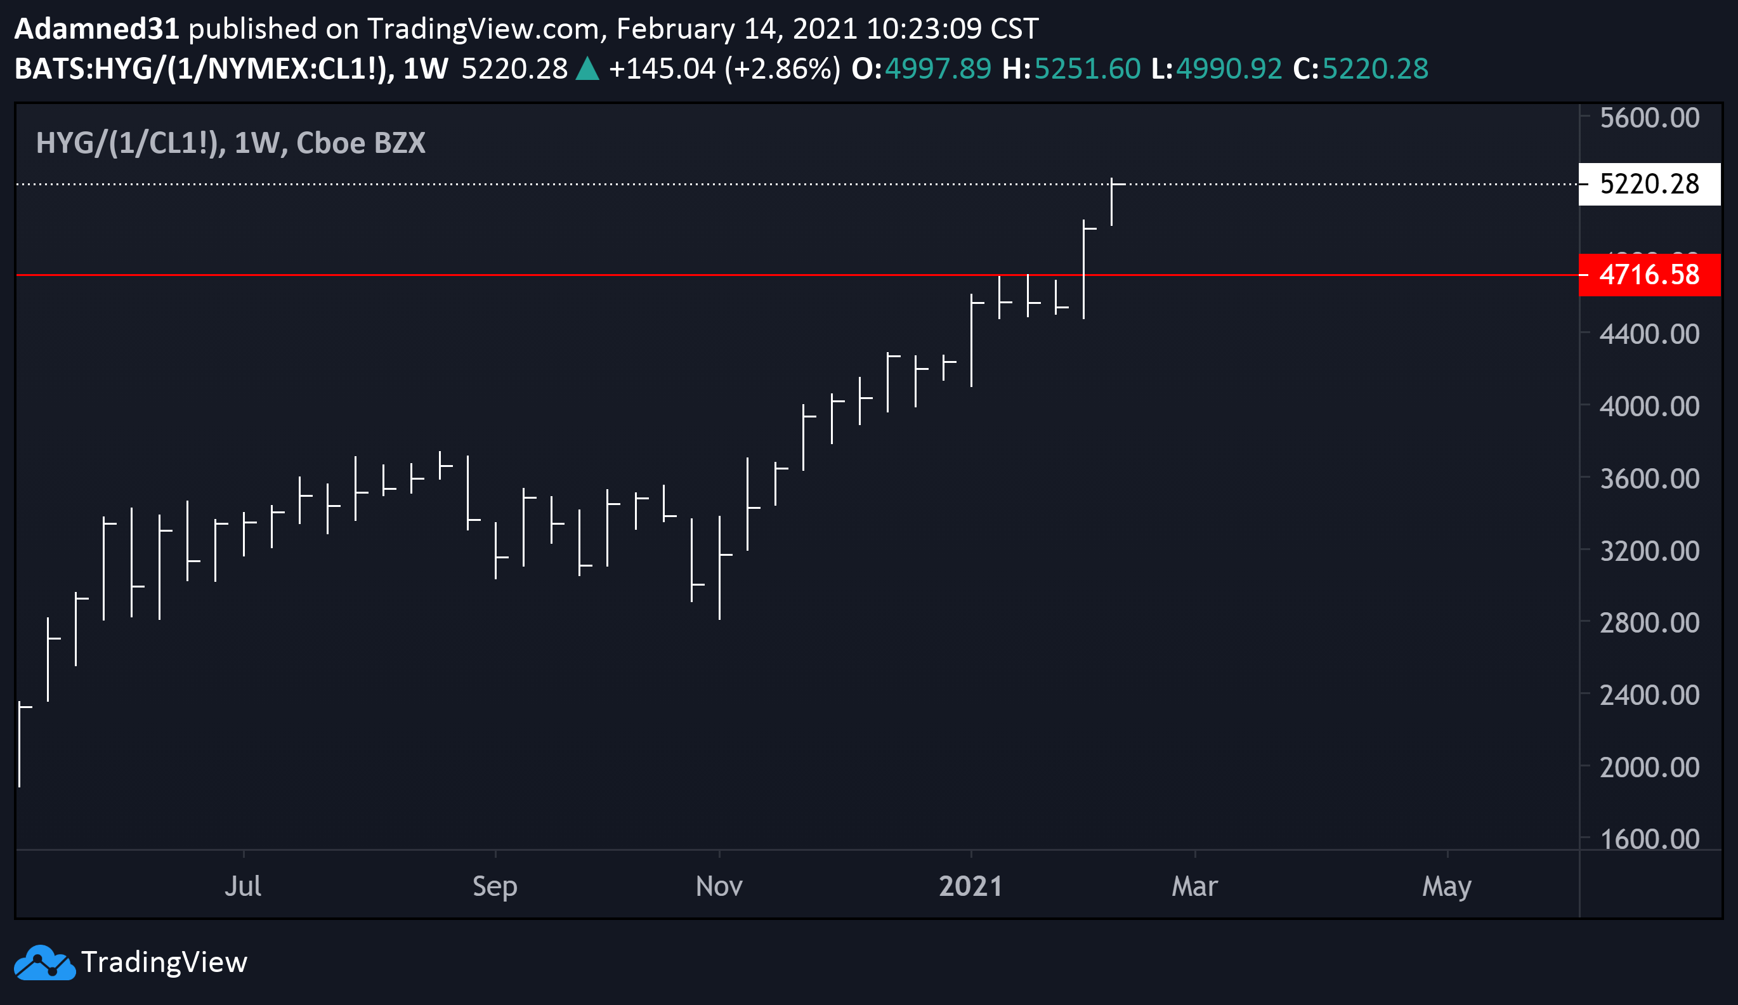Click the author name Adamned31

(x=97, y=29)
